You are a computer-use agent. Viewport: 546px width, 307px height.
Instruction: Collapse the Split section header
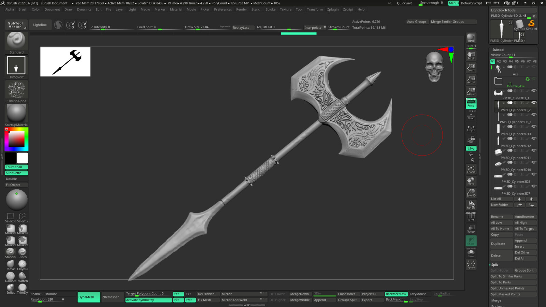(x=494, y=265)
